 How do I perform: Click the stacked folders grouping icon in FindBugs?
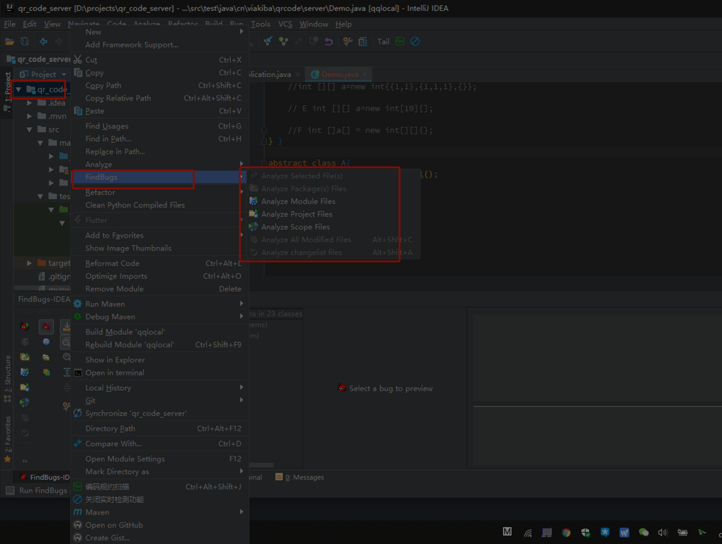[46, 357]
